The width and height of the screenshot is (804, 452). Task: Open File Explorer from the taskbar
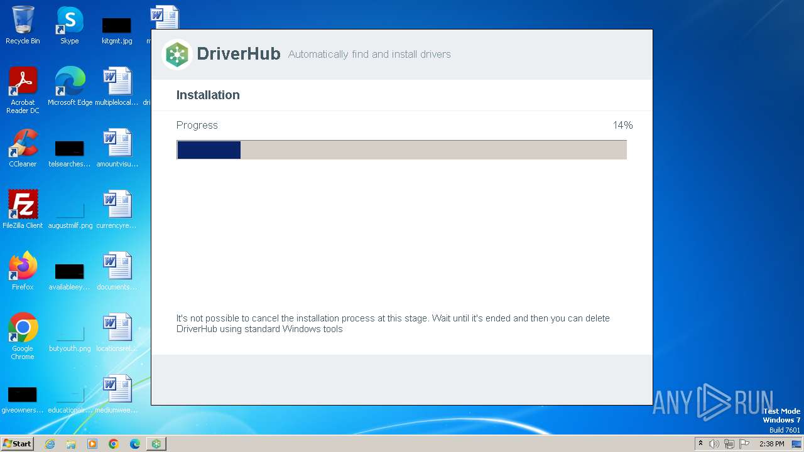(71, 444)
